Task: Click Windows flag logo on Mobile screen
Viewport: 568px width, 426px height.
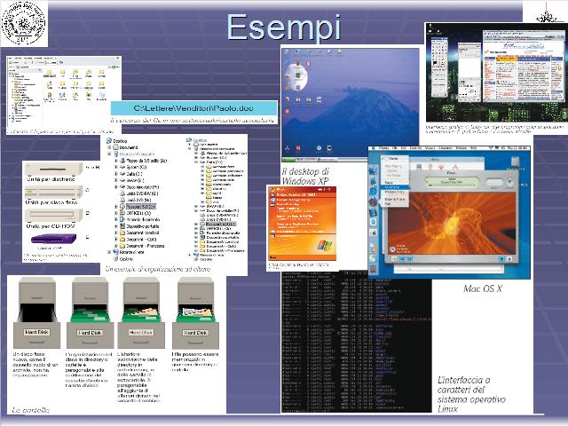Action: click(324, 245)
